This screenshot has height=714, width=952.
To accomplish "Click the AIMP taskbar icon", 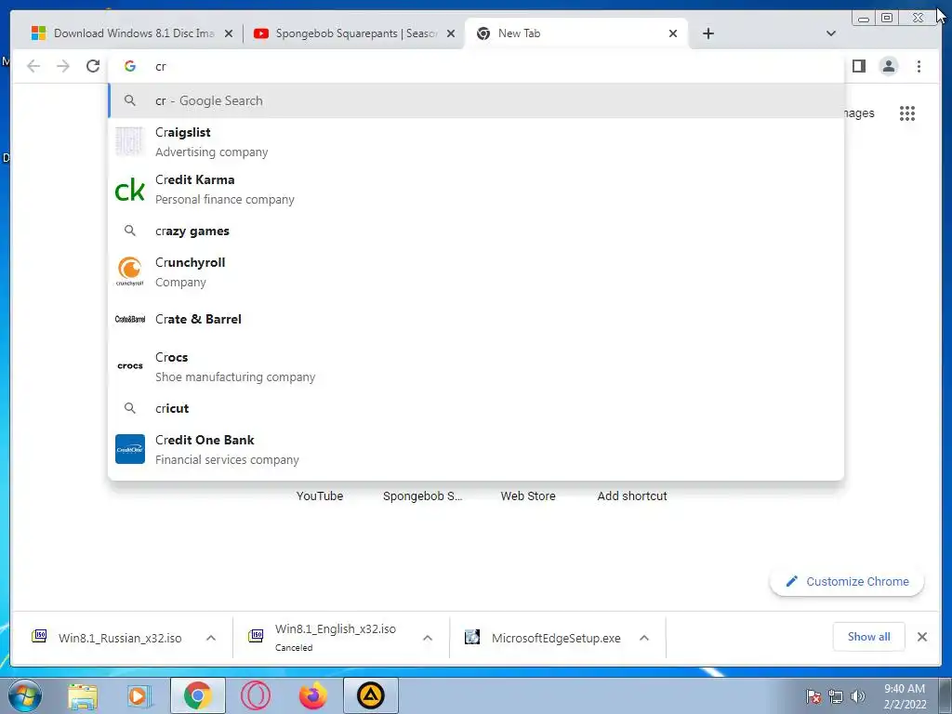I will [x=371, y=695].
